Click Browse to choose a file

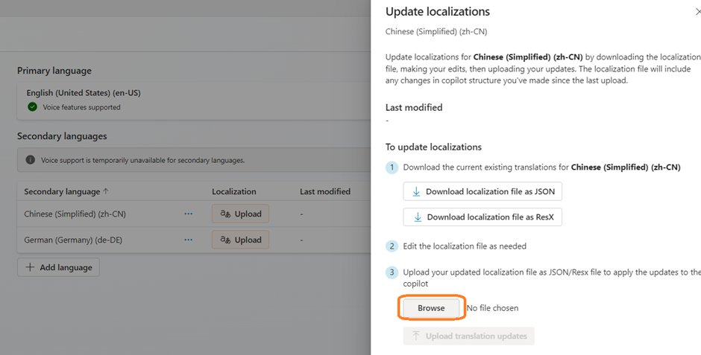(431, 308)
